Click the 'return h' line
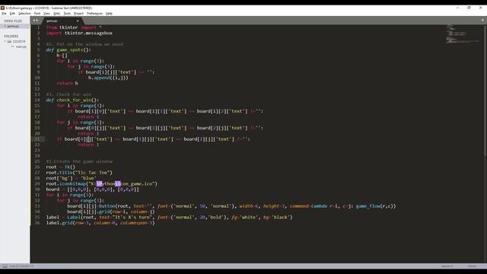The image size is (487, 274). pos(67,83)
